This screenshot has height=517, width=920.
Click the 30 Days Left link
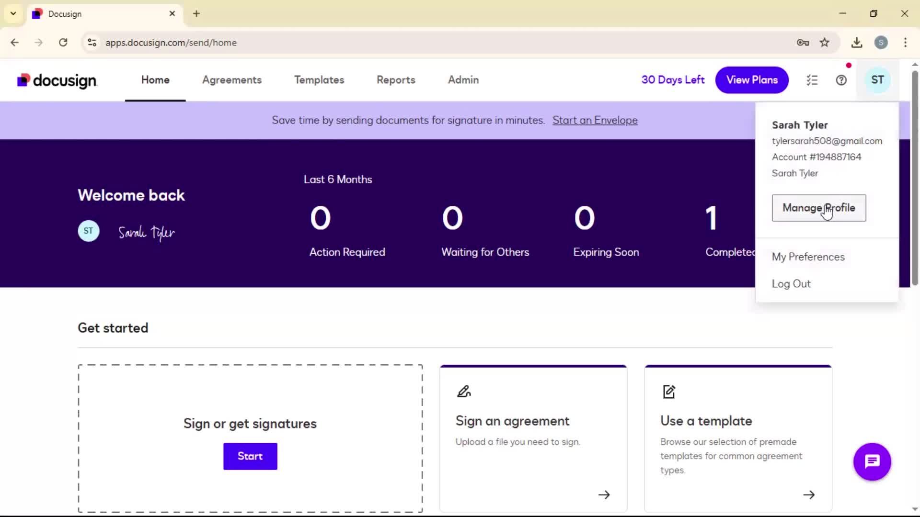673,80
